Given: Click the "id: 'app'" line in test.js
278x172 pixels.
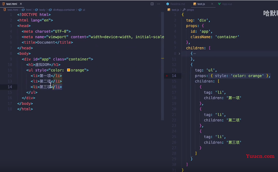Looking at the screenshot, I should (201, 31).
